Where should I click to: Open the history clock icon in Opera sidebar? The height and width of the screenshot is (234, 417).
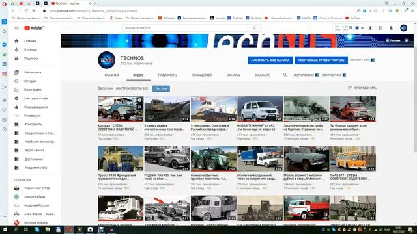(5, 129)
